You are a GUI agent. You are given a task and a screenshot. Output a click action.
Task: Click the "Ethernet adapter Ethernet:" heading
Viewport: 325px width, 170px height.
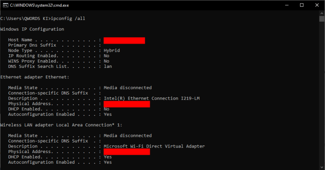[x=35, y=77]
